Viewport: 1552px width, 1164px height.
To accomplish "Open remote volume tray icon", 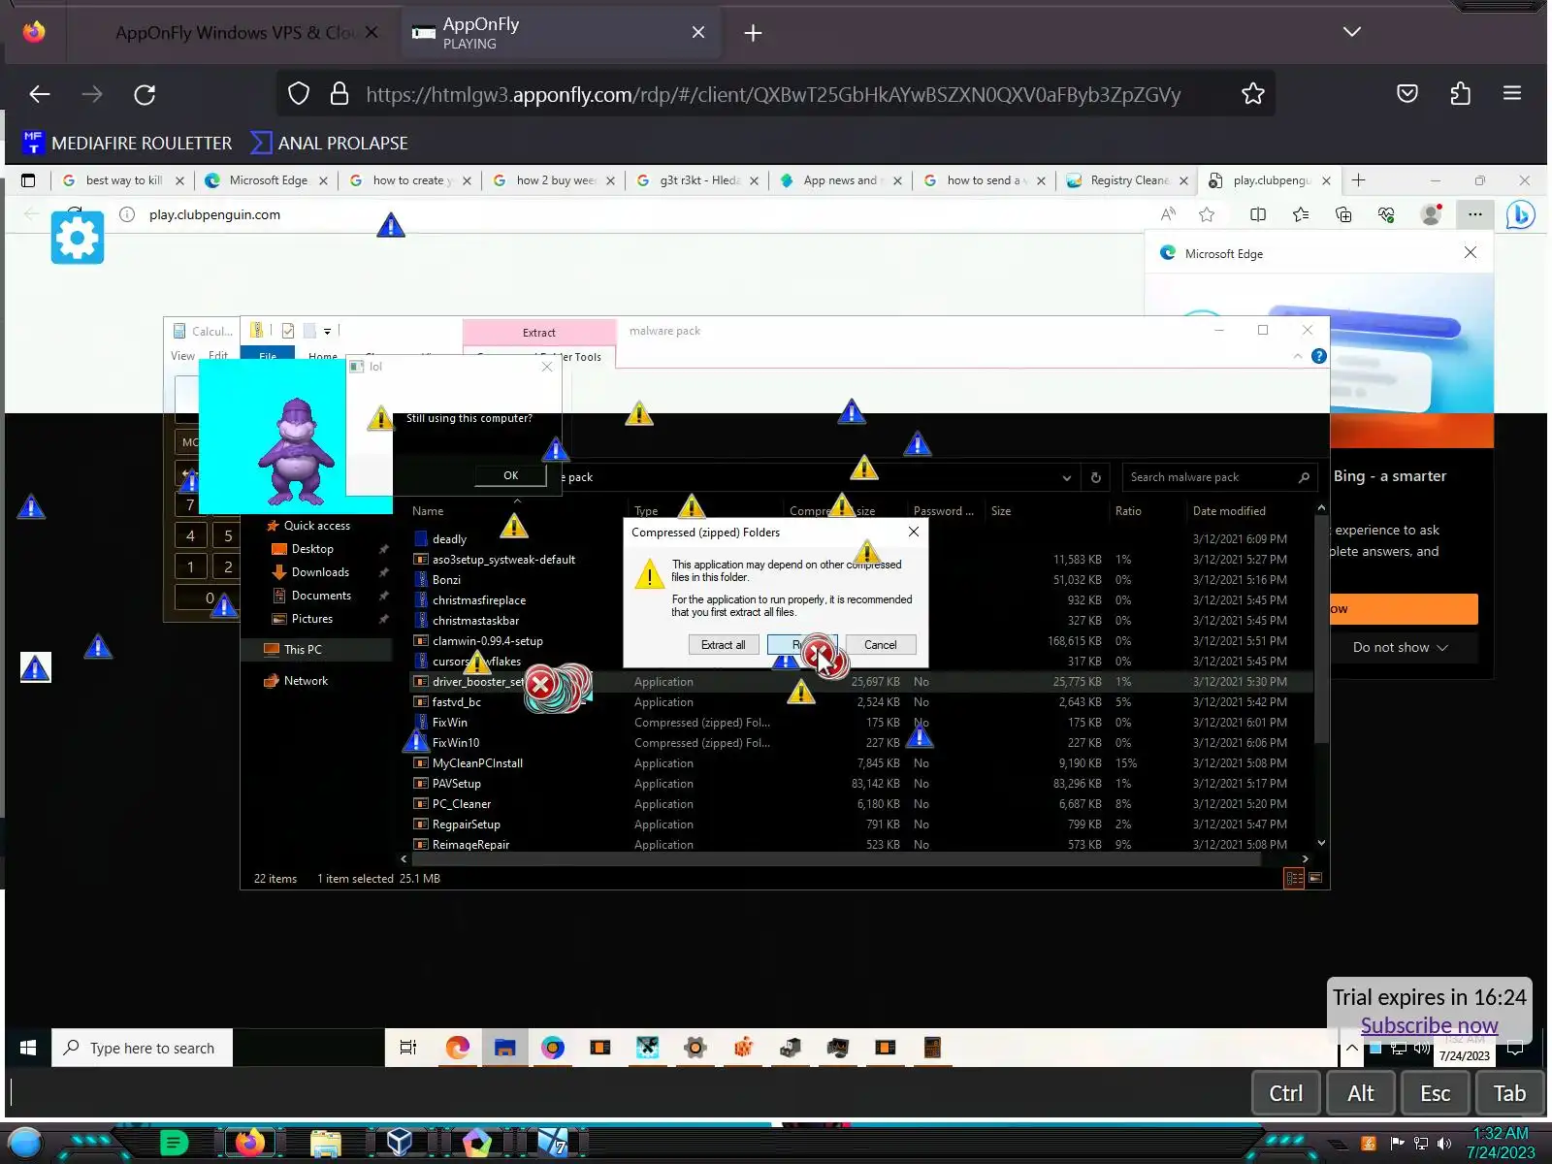I will [1422, 1048].
